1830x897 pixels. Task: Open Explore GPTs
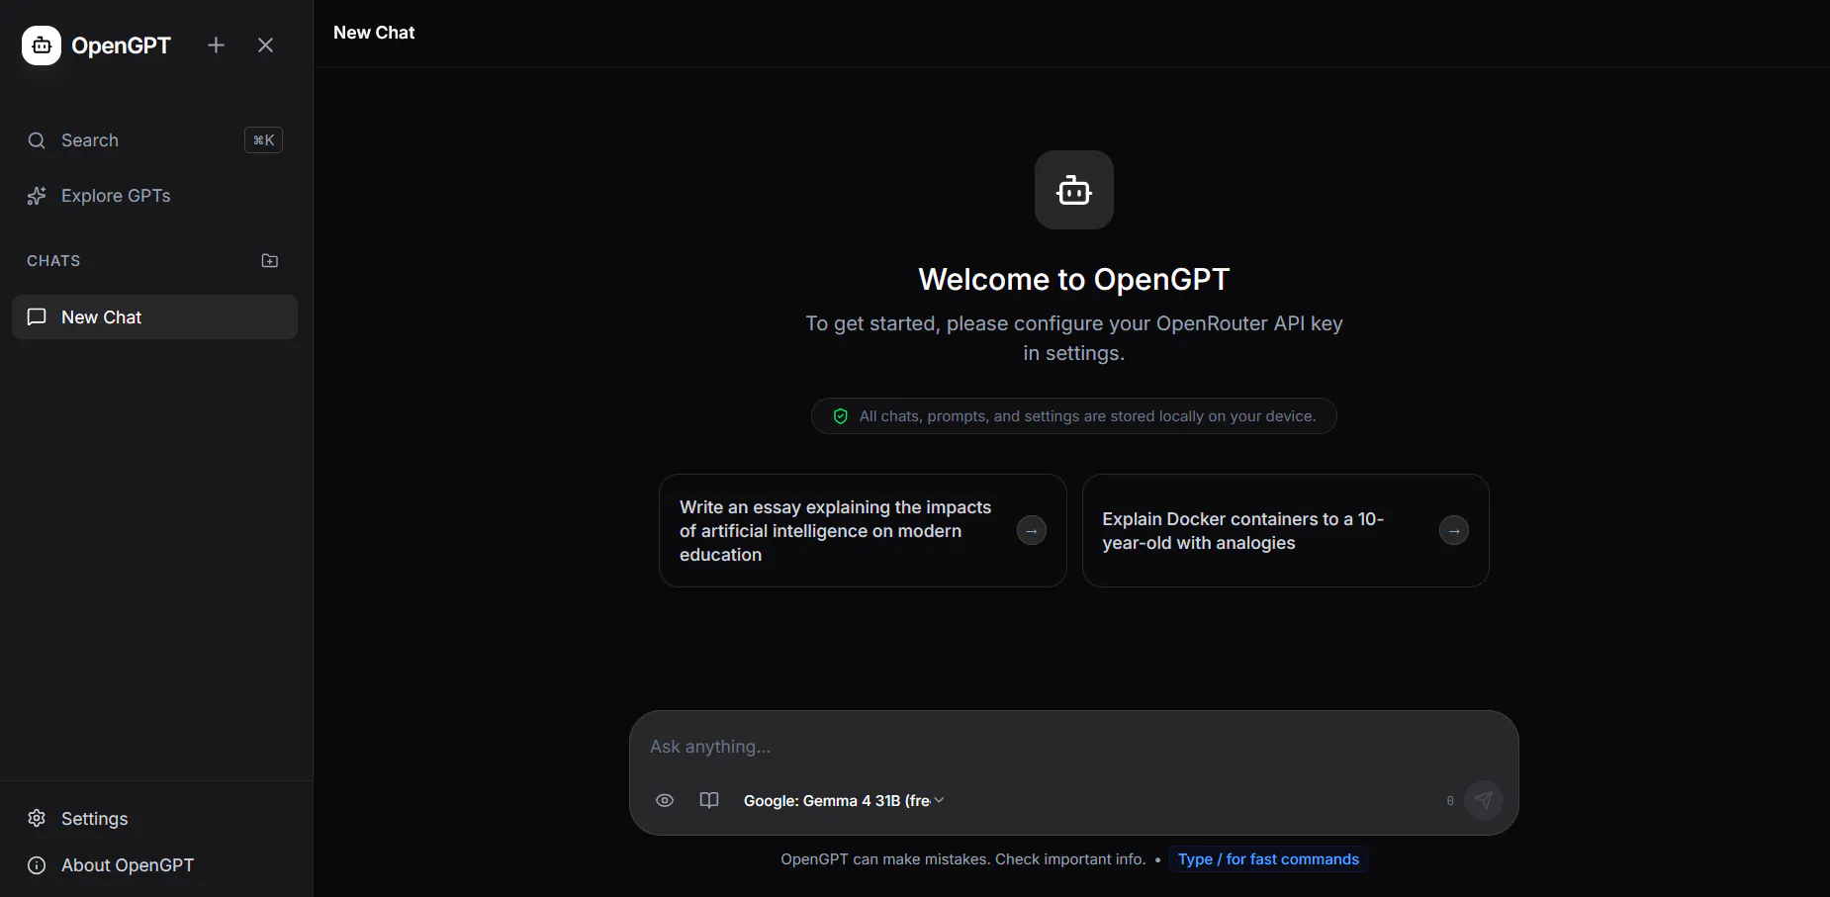click(x=154, y=196)
